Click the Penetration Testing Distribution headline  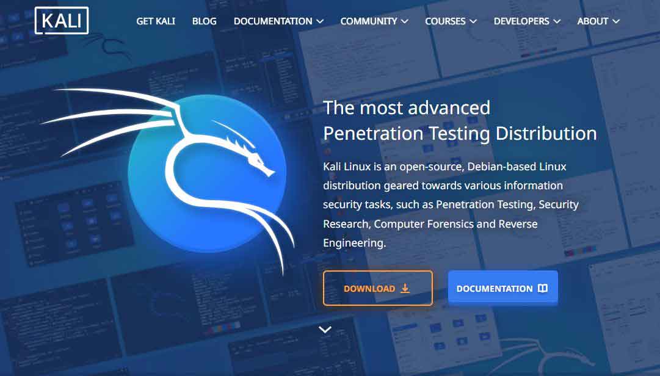tap(460, 134)
